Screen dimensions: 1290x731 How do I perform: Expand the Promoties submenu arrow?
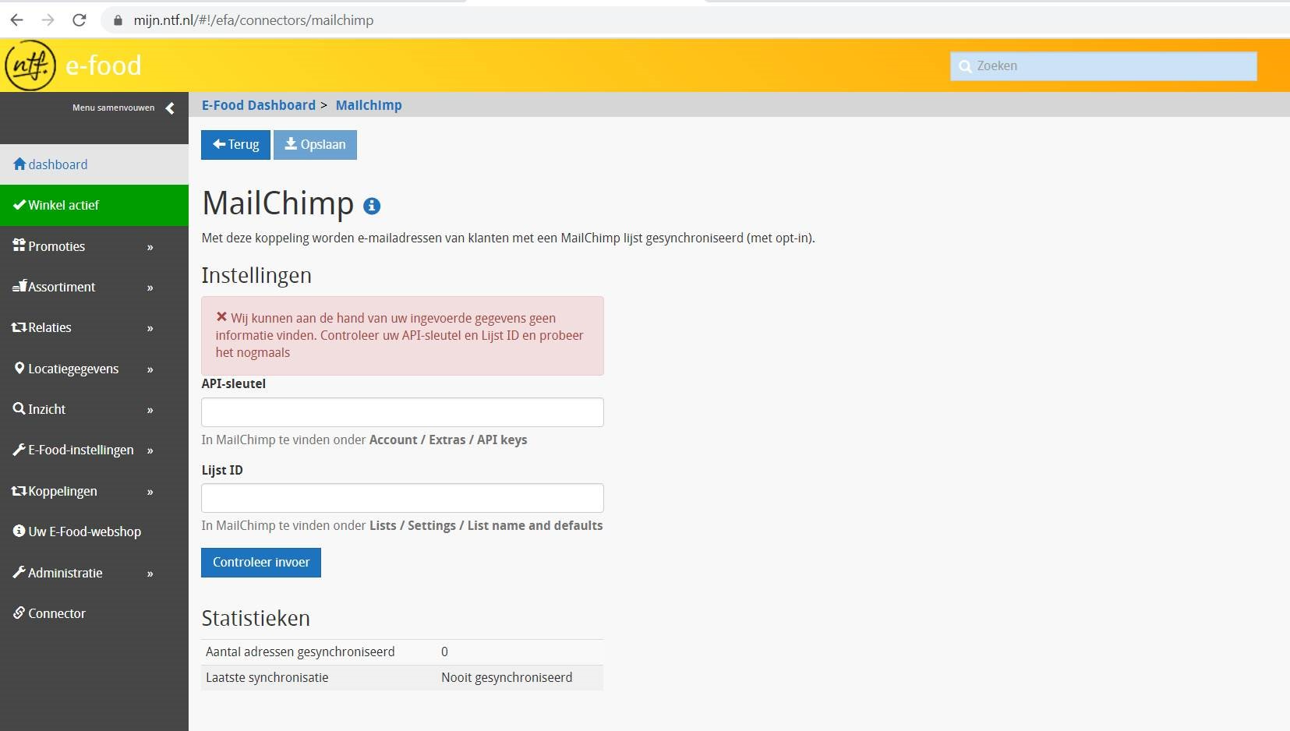coord(150,247)
